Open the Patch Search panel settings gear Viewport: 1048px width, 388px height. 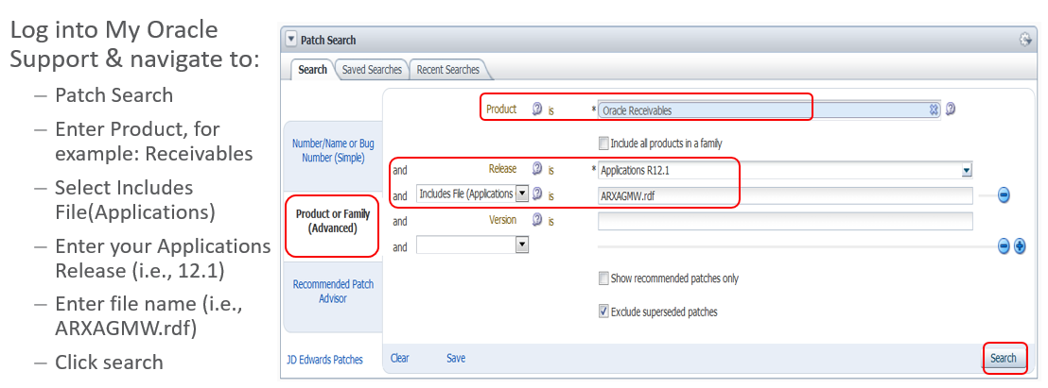point(1024,40)
